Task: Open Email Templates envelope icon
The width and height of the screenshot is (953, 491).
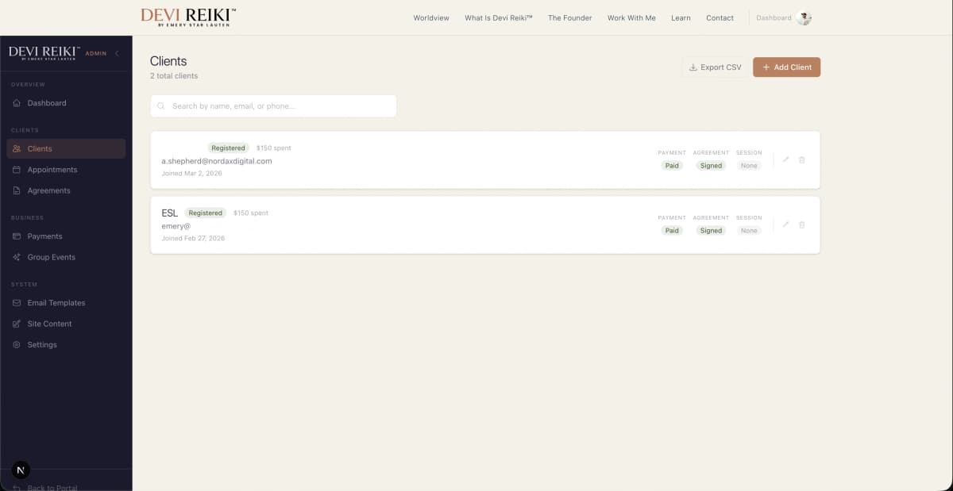Action: tap(17, 303)
